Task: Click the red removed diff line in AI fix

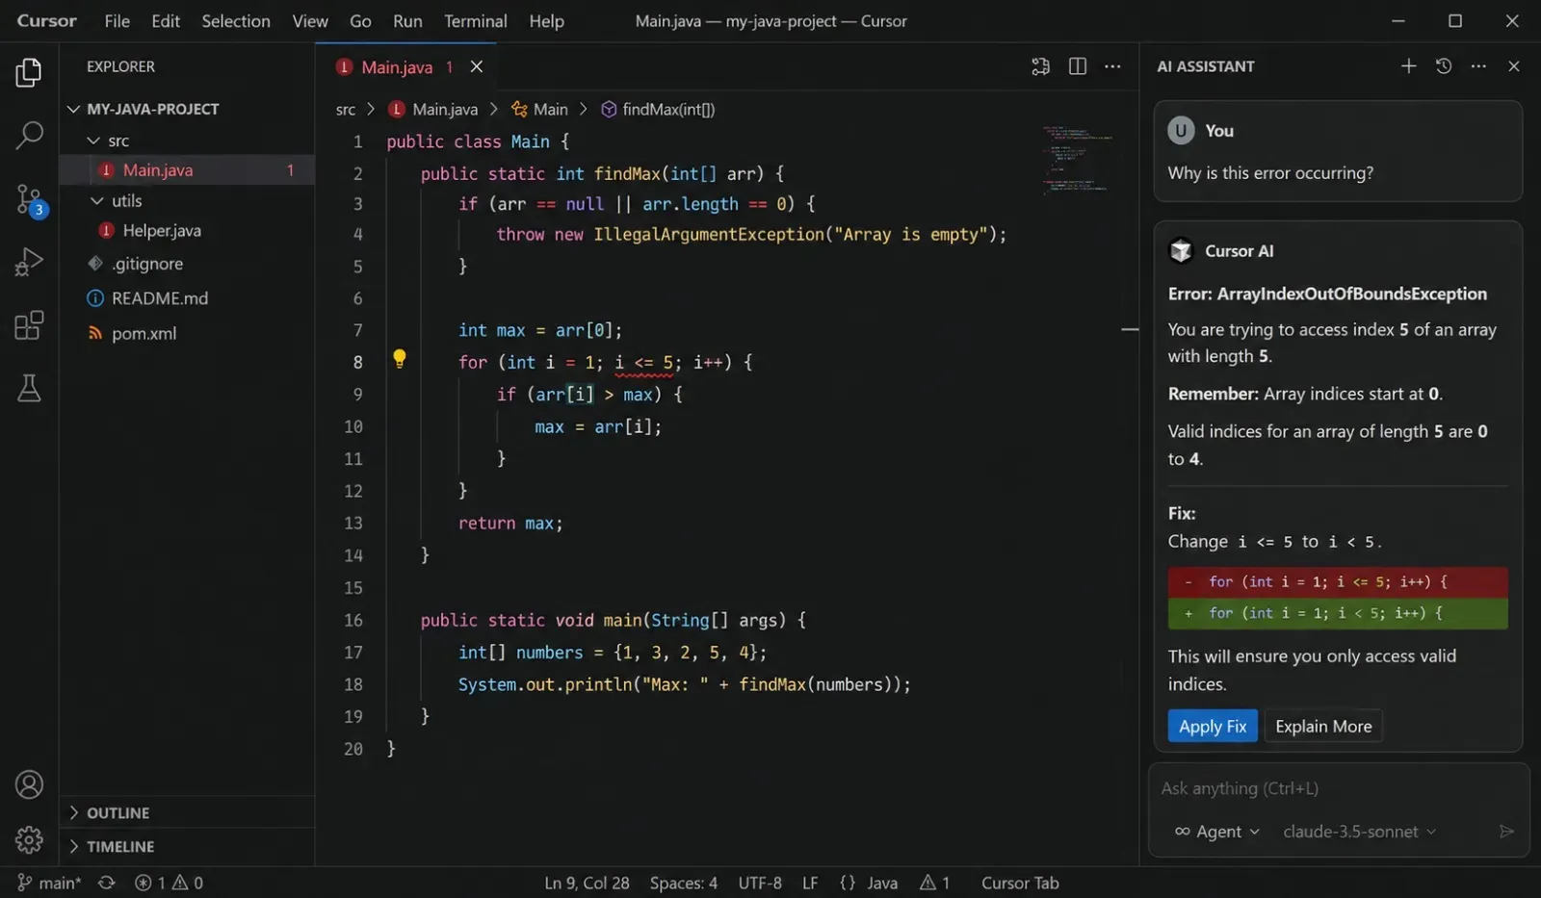Action: [x=1338, y=581]
